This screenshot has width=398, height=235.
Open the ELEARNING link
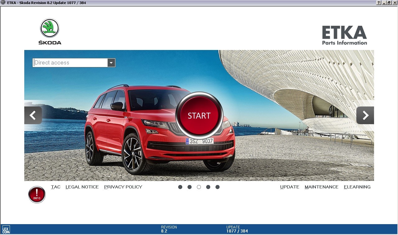click(357, 187)
